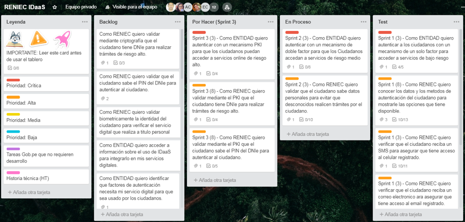
Task: Open the Prioridad: Media card
Action: coord(46,118)
